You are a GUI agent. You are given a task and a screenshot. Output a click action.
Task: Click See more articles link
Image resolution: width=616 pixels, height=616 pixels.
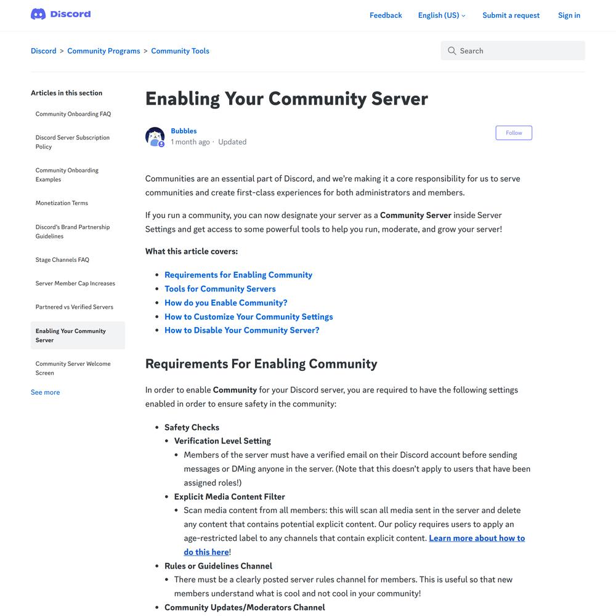pyautogui.click(x=45, y=392)
